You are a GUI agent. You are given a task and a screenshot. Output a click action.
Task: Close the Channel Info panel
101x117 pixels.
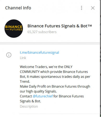click(93, 8)
